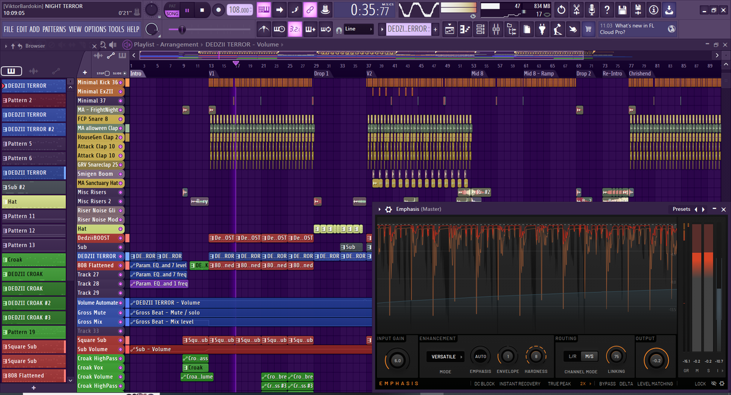Jump to the Re-Intro timeline marker
The image size is (731, 395).
(612, 74)
